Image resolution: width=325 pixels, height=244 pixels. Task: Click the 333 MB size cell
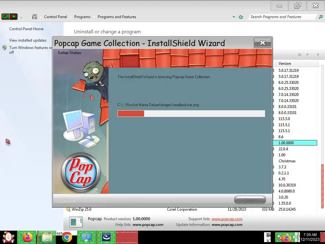268,209
